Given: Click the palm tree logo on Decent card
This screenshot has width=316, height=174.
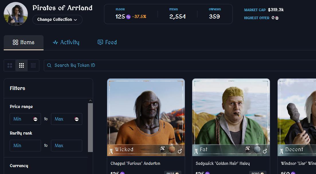Looking at the screenshot, I should (x=282, y=151).
